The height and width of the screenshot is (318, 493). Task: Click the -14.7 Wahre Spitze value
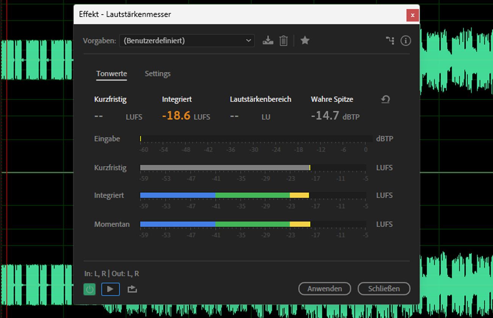pyautogui.click(x=325, y=115)
